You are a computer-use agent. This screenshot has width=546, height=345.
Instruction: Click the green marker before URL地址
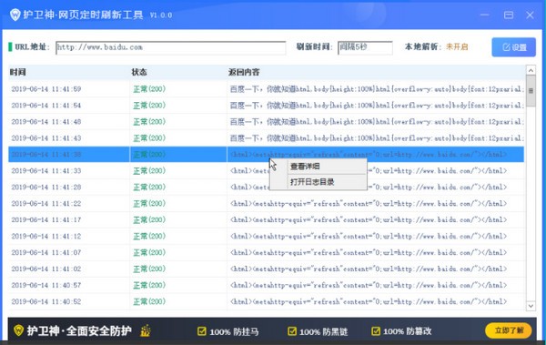point(10,46)
